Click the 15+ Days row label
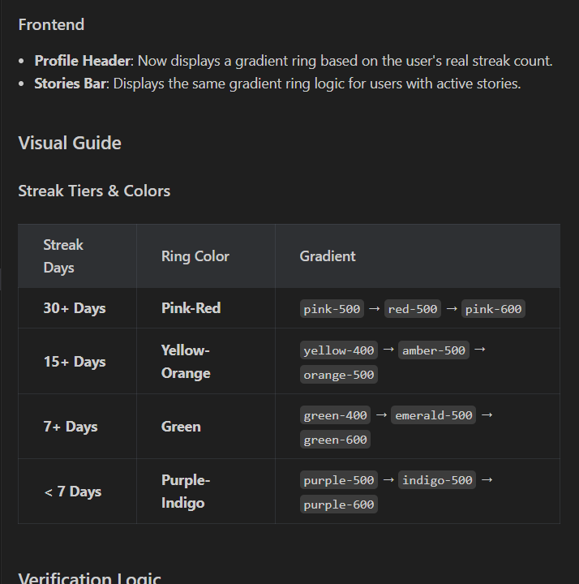Screen dimensions: 579x584 75,362
